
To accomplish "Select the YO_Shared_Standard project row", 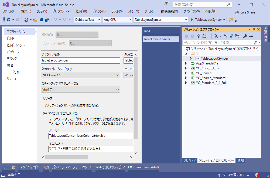I will click(x=222, y=78).
